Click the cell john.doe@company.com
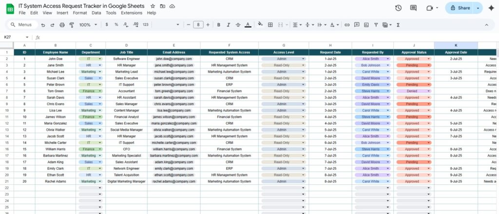Screen dimensions: 499x214 (x=174, y=59)
